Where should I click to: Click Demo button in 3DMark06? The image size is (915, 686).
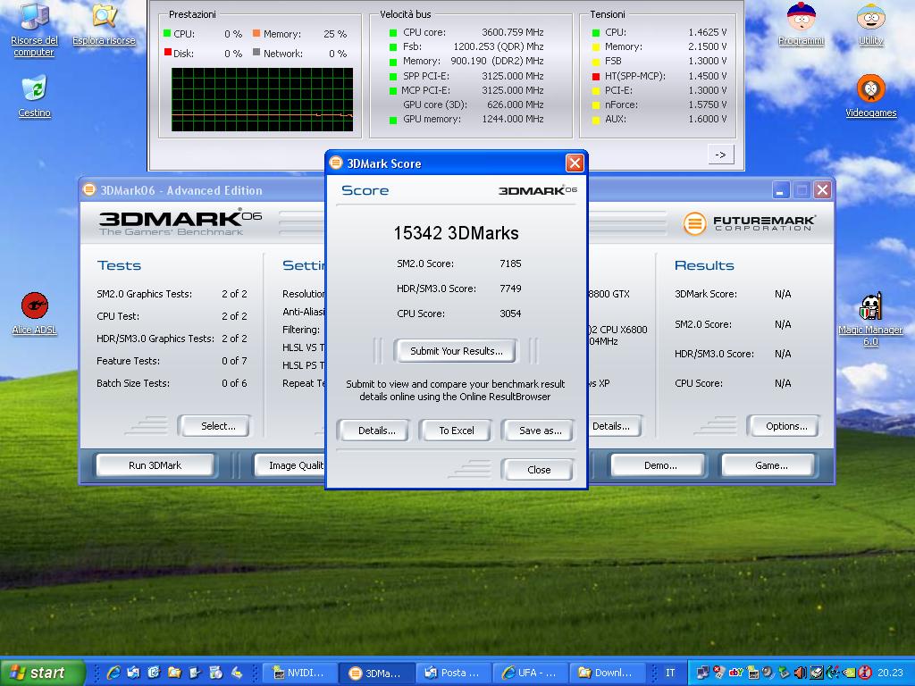click(660, 465)
